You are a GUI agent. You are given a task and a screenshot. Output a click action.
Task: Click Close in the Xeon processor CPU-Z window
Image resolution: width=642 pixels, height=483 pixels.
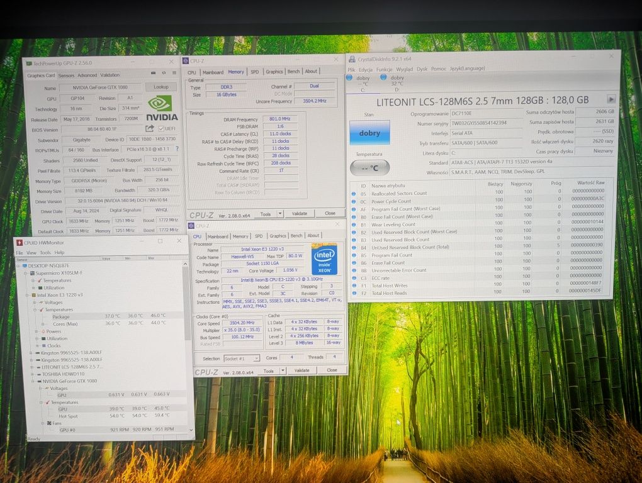pos(332,370)
